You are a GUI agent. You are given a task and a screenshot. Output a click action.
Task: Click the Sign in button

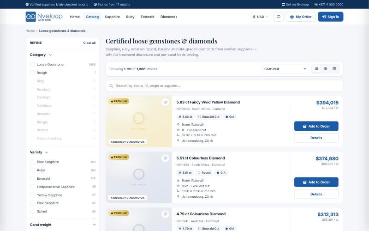pyautogui.click(x=330, y=17)
